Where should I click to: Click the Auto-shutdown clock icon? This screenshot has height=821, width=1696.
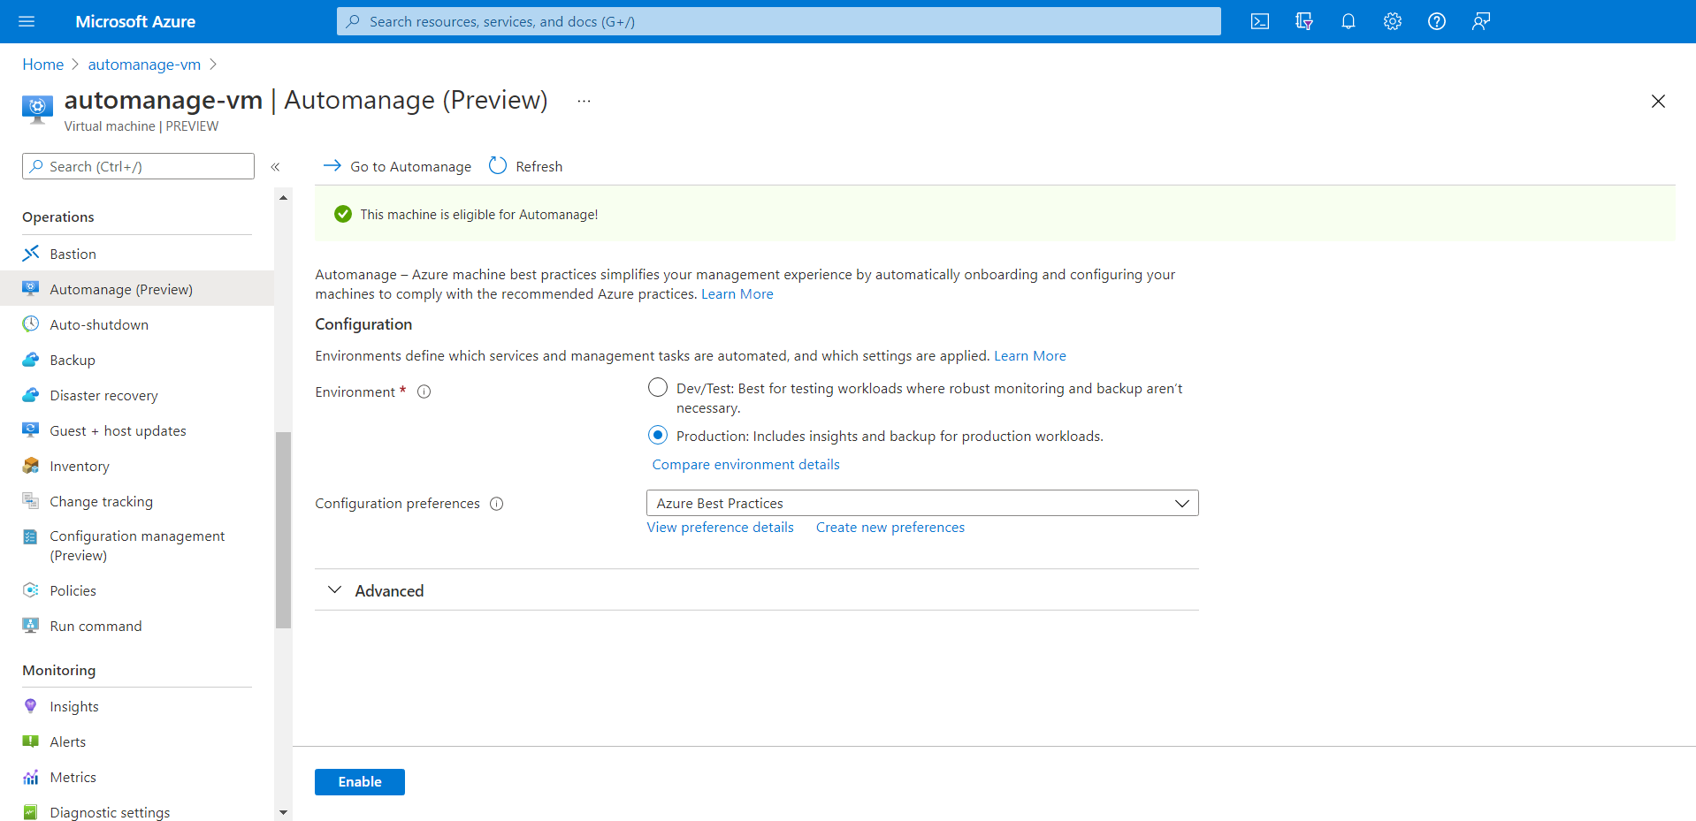(x=31, y=324)
